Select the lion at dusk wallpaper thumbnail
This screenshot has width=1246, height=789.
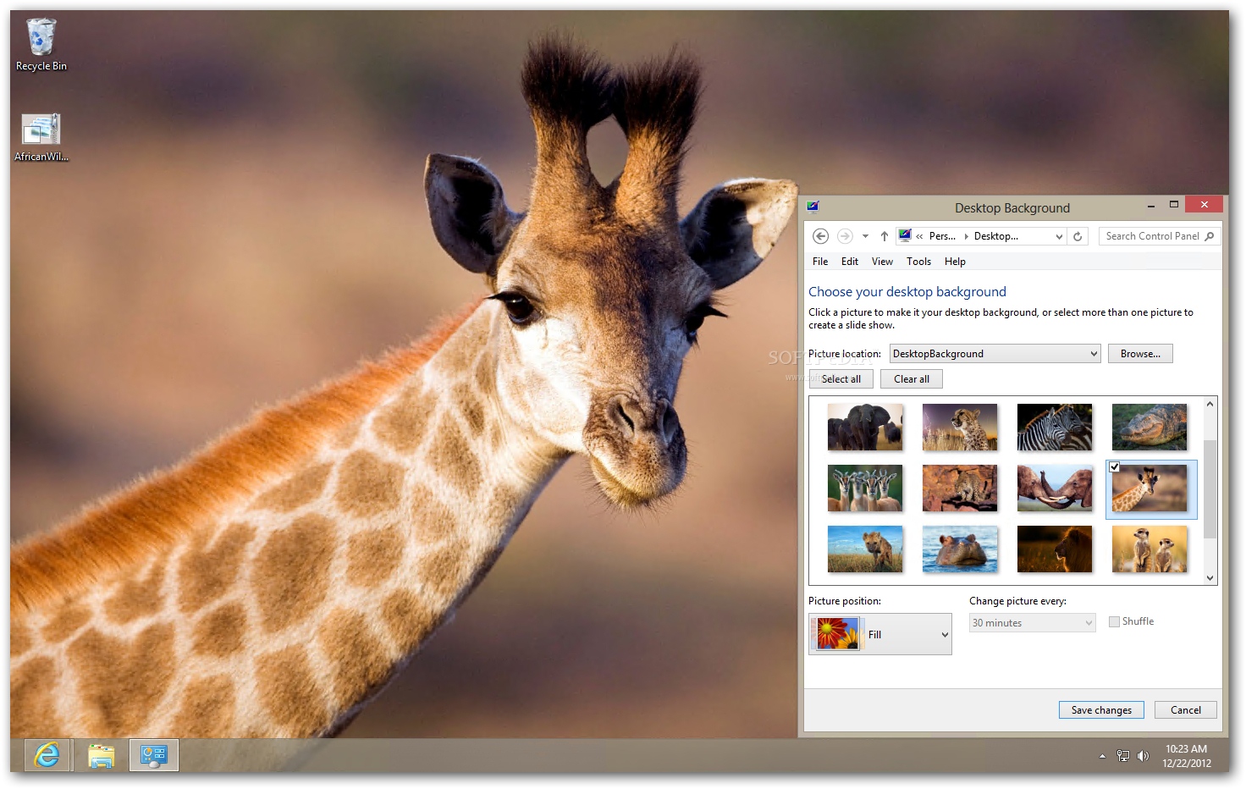coord(1055,549)
